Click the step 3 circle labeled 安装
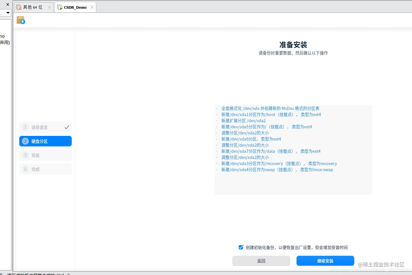The image size is (412, 275). click(25, 155)
